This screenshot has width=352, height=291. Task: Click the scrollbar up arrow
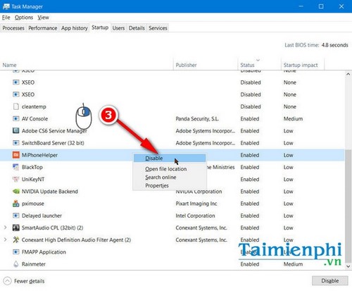(x=348, y=74)
